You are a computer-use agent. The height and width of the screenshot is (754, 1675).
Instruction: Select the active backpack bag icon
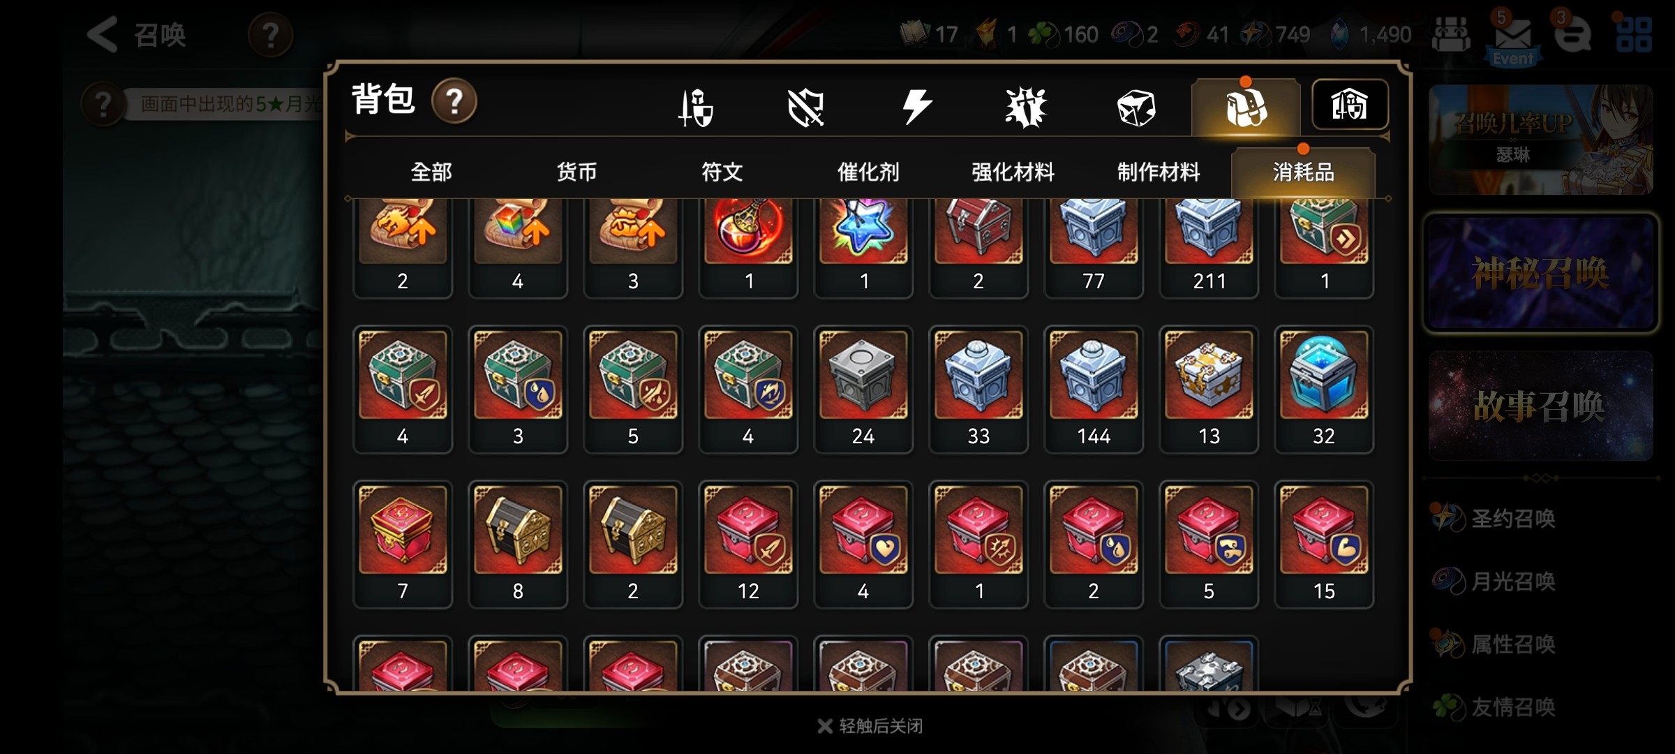(x=1246, y=107)
